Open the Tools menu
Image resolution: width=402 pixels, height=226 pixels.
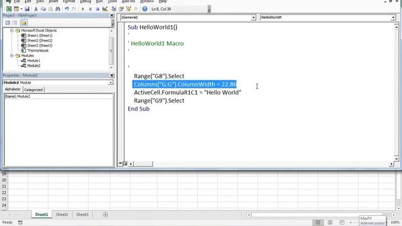click(x=112, y=1)
